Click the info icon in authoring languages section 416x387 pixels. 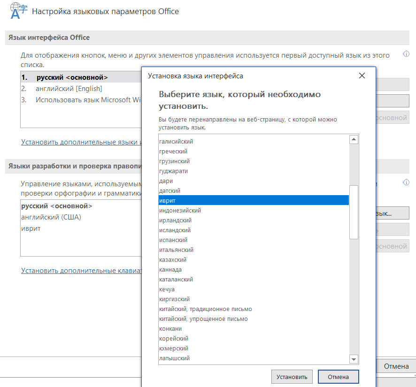406,182
